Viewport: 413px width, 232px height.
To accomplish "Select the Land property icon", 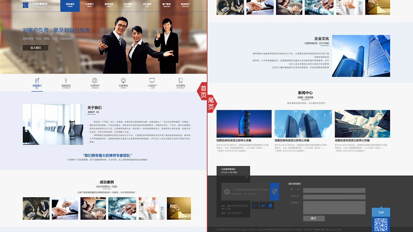I will [152, 81].
